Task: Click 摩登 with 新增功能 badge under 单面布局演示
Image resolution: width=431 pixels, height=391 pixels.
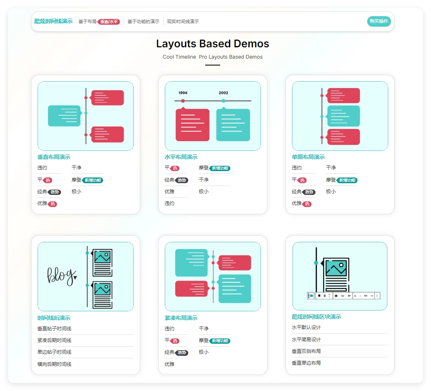Action: tap(331, 180)
